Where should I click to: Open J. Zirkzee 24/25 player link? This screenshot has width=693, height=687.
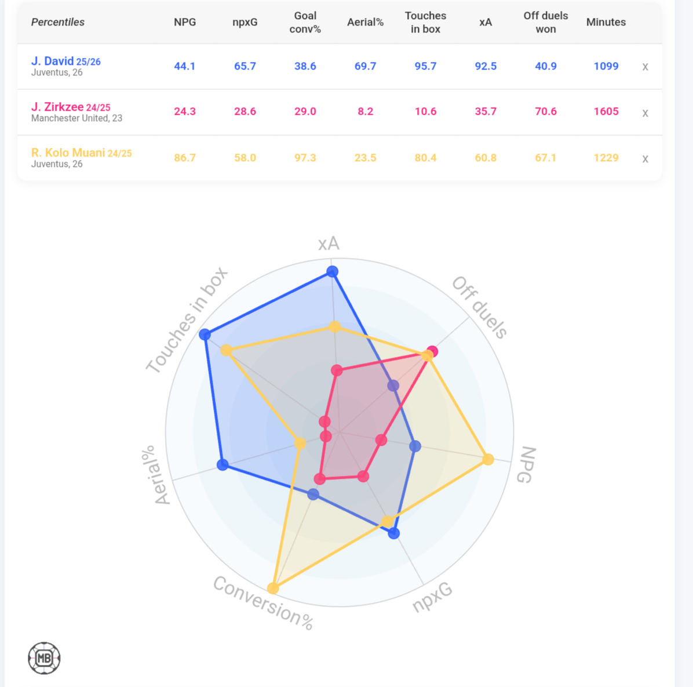pos(70,107)
